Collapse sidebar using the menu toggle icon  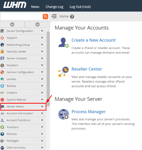coord(54,16)
